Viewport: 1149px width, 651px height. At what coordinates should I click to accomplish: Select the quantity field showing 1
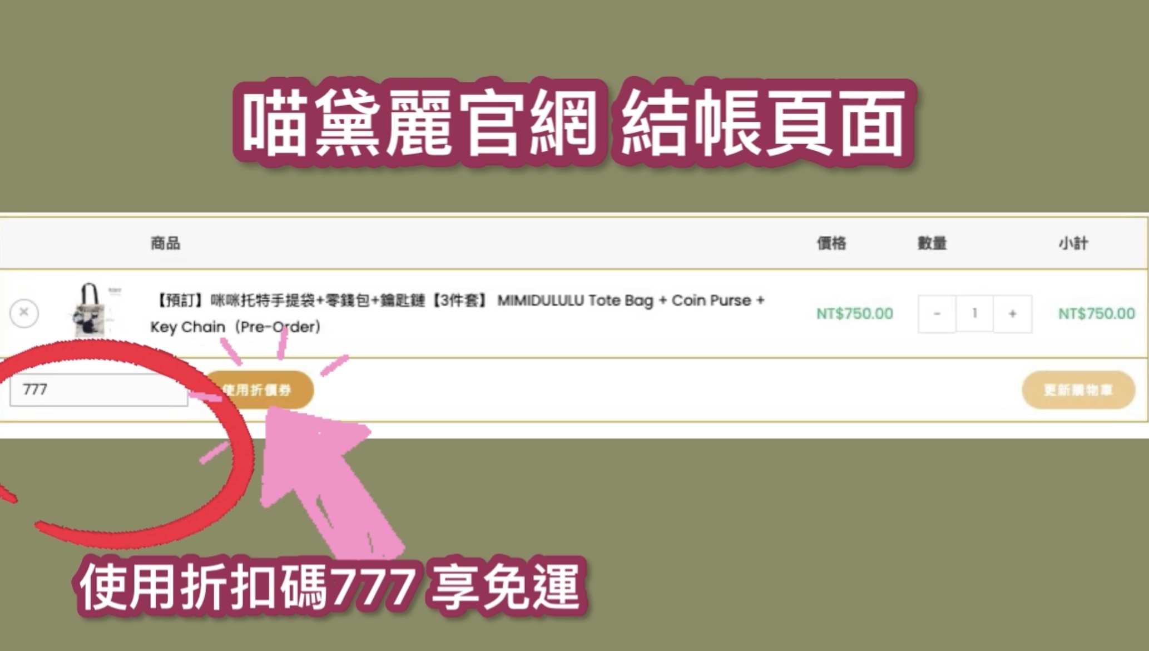[x=974, y=313]
